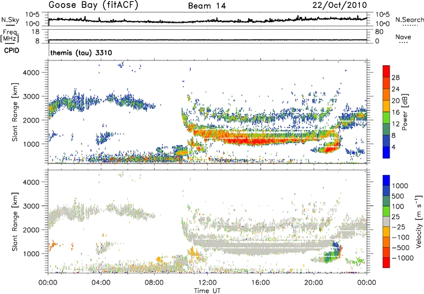Click the '3000' tick on velocity panel
The width and height of the screenshot is (424, 294).
(31, 206)
